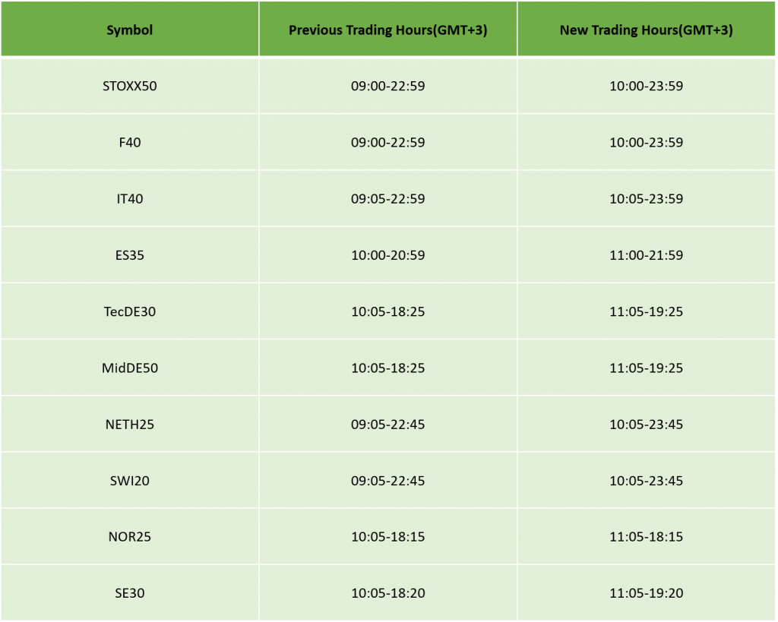
Task: Click the F40 symbol cell
Action: click(129, 142)
